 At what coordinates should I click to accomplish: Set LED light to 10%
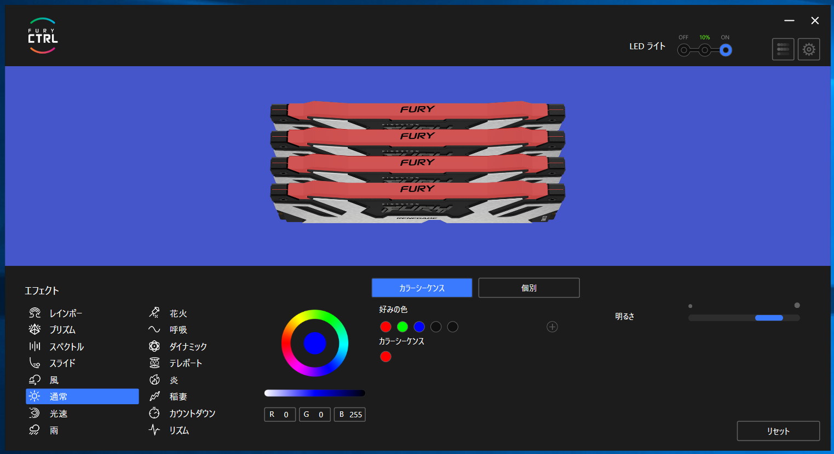705,50
